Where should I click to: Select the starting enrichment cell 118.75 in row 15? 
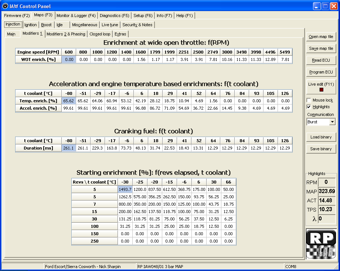(x=169, y=212)
